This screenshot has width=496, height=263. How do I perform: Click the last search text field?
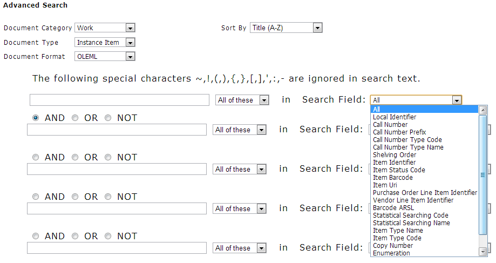click(x=117, y=248)
